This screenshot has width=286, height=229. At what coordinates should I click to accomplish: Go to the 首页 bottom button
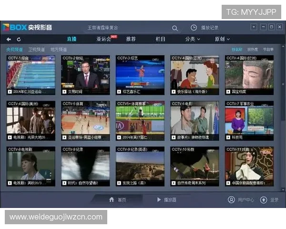click(122, 200)
